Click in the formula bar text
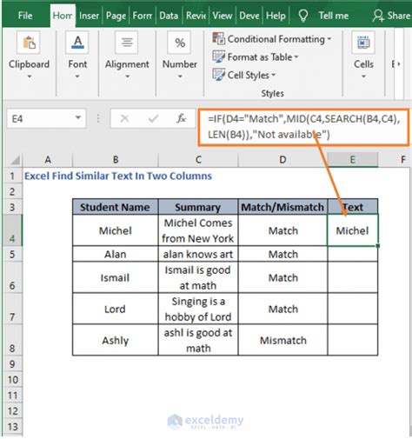This screenshot has height=439, width=412. pos(303,127)
